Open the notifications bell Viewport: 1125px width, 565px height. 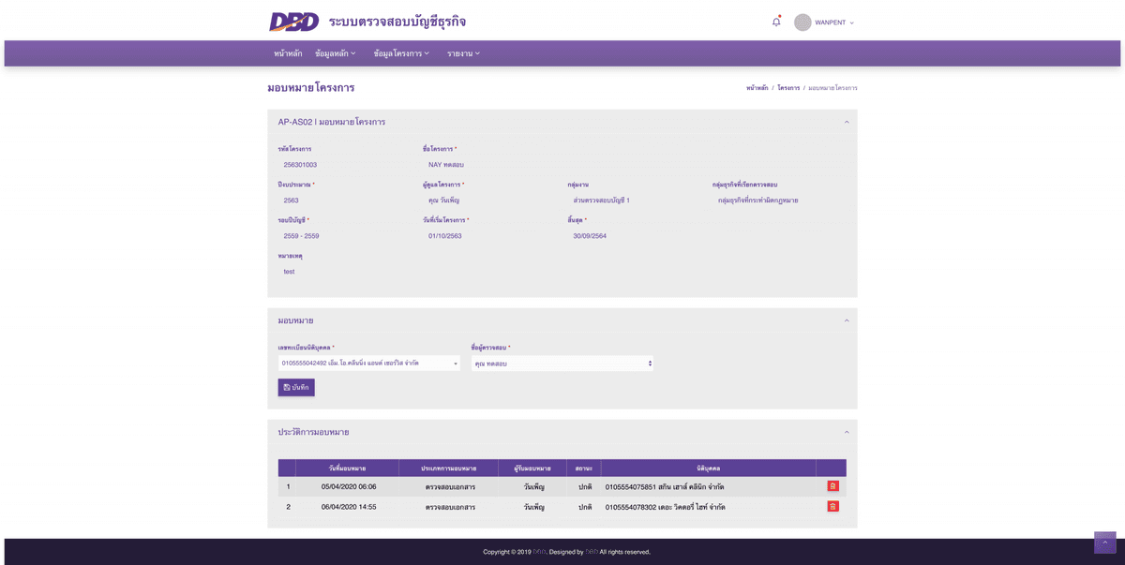(776, 22)
